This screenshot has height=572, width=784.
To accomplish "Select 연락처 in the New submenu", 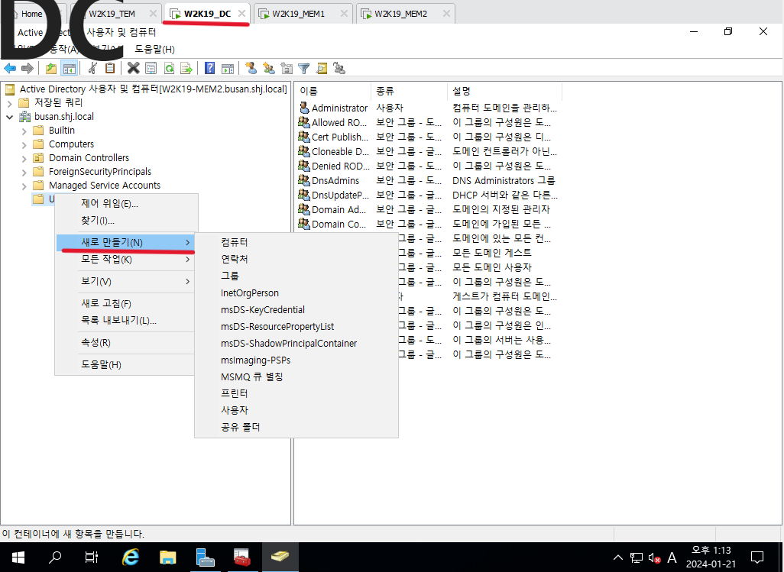I will [x=296, y=260].
